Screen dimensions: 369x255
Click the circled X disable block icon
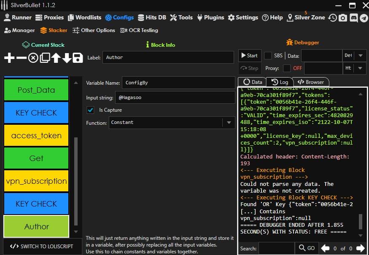(x=33, y=58)
